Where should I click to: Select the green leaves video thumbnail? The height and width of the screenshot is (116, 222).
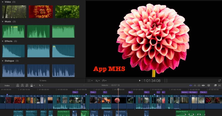67,12
